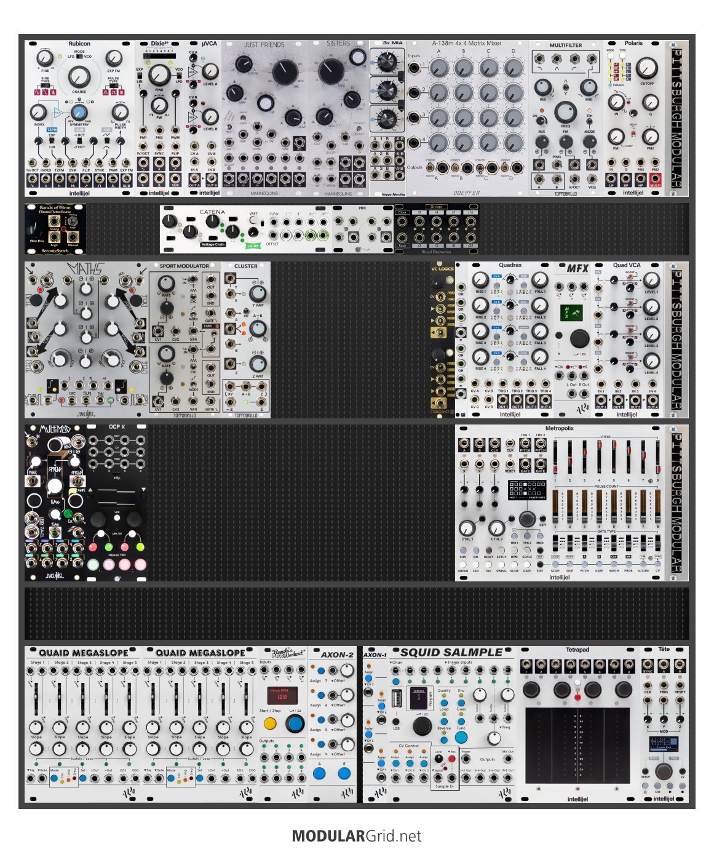Click the Metropolix RUN button

click(463, 551)
